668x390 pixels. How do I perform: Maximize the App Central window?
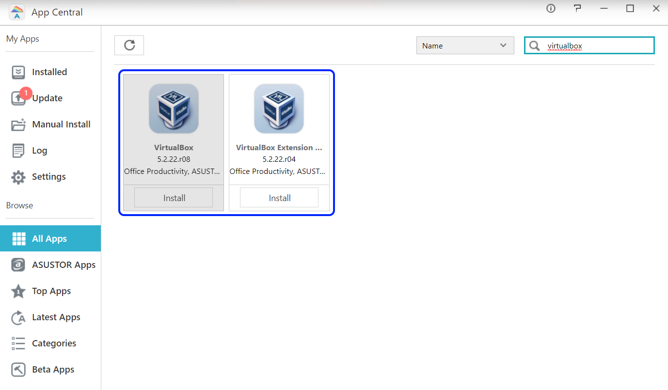click(x=630, y=8)
